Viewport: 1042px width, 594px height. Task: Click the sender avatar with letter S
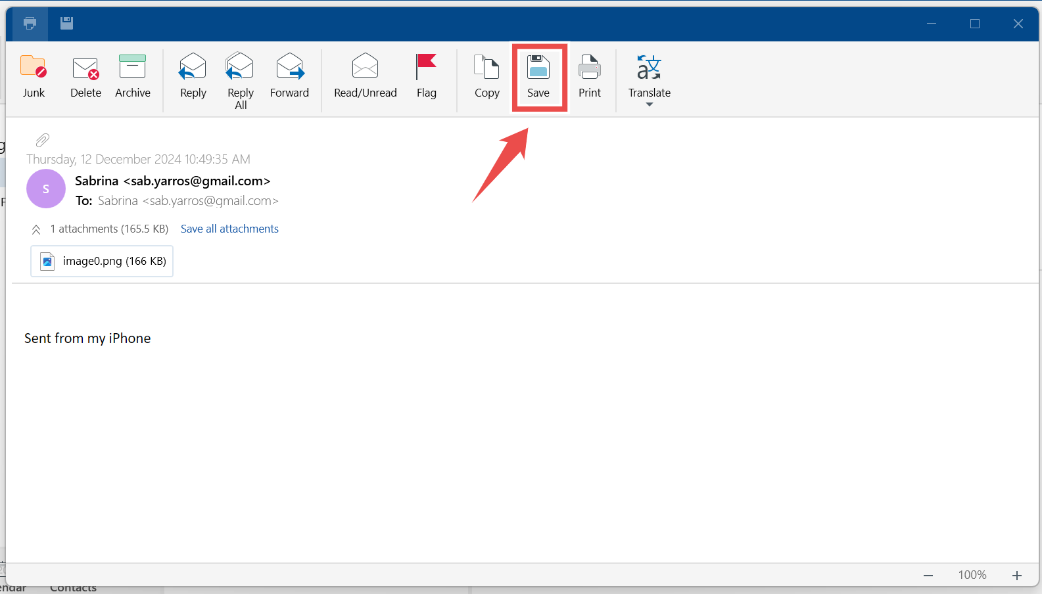[46, 189]
